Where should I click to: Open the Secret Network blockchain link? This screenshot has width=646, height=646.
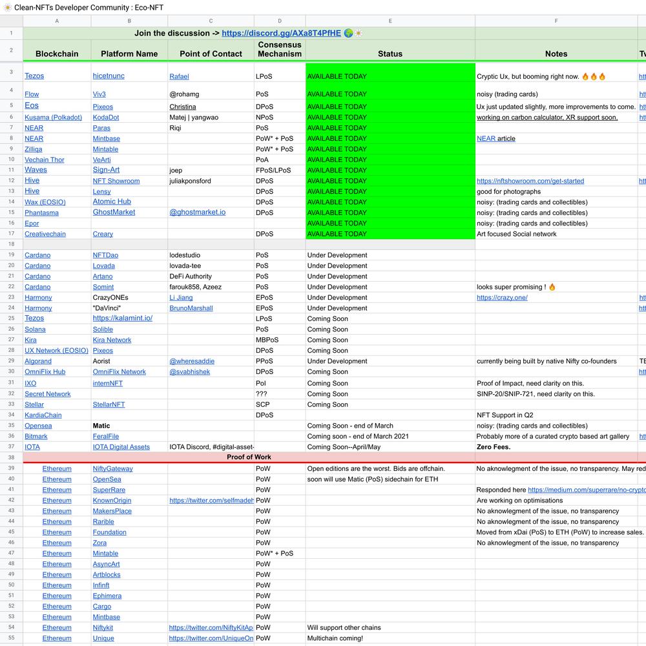[47, 394]
